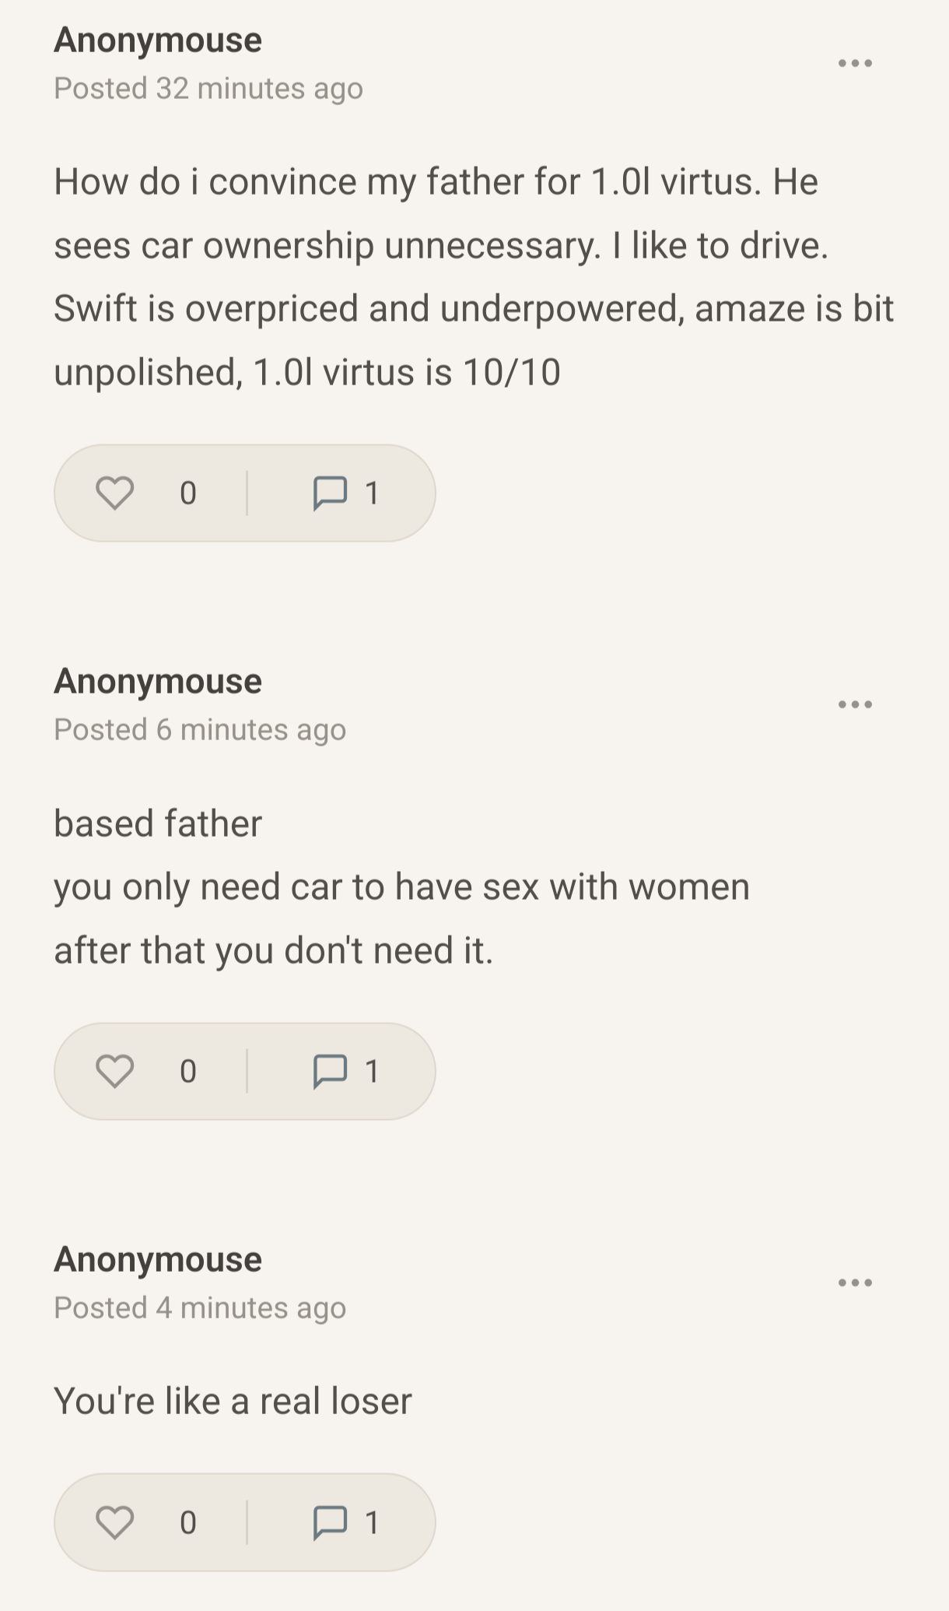Tap Anonymouse author name on virtus post
This screenshot has width=949, height=1611.
click(158, 40)
